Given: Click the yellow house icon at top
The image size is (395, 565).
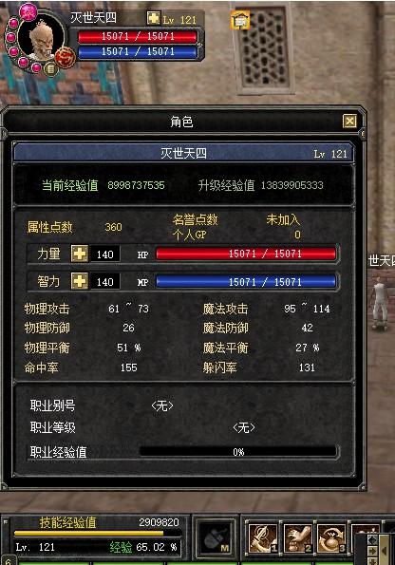Looking at the screenshot, I should 240,20.
